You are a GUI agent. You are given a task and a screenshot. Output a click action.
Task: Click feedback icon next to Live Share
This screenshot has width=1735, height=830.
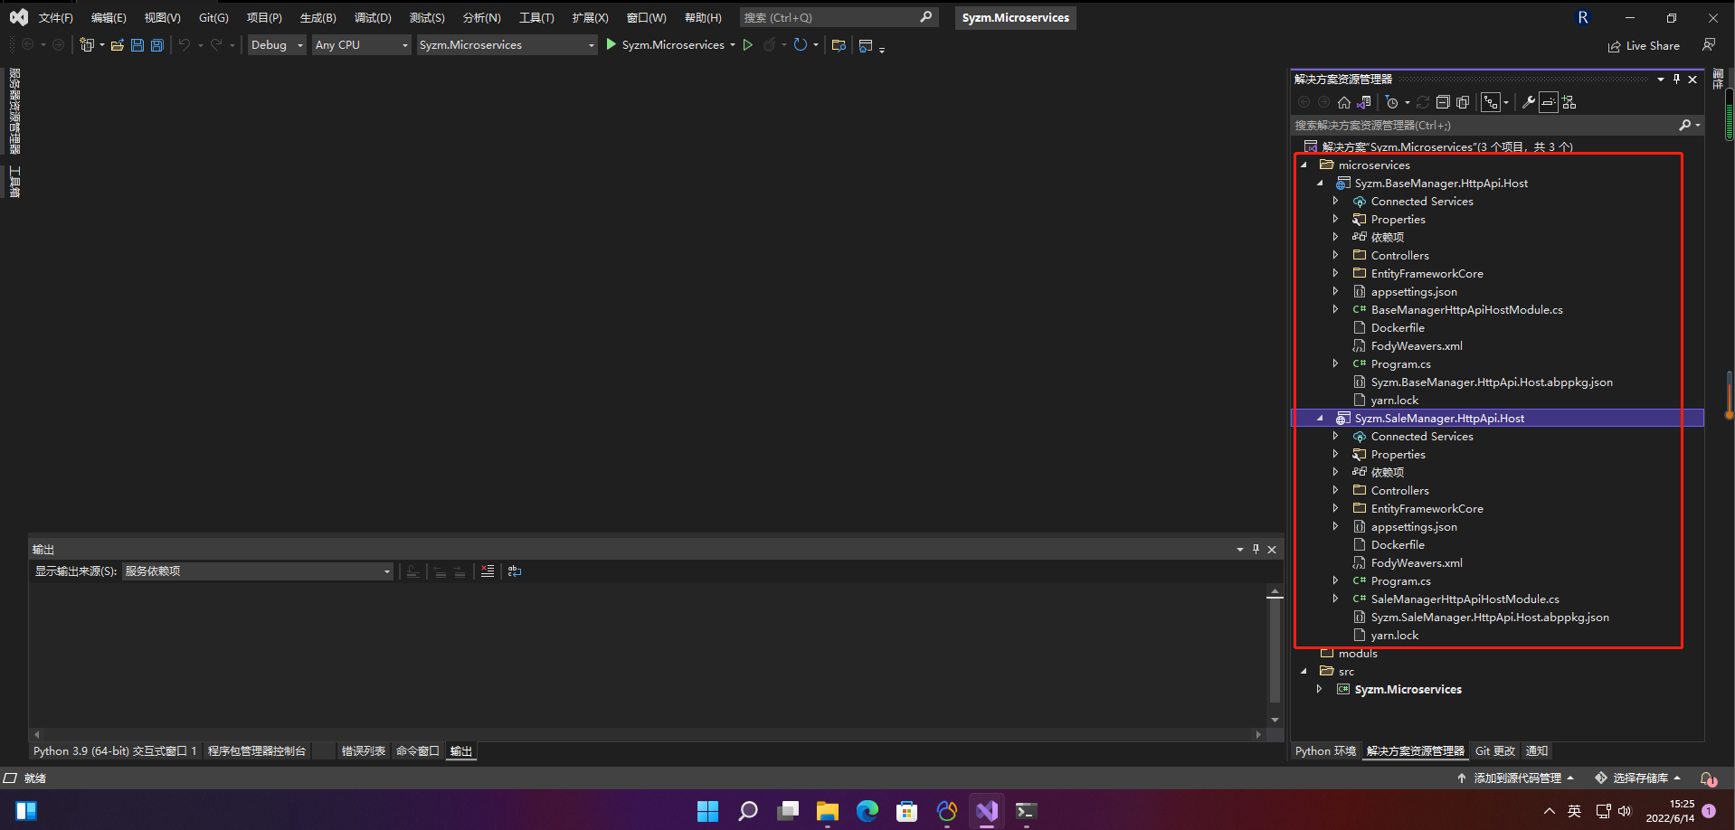point(1709,45)
